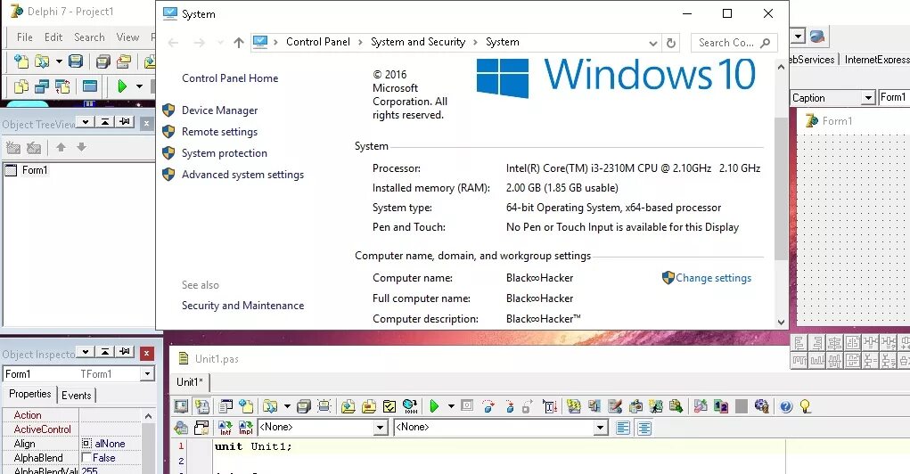The image size is (910, 474).
Task: Open Edit menu in Delphi 7
Action: (53, 37)
